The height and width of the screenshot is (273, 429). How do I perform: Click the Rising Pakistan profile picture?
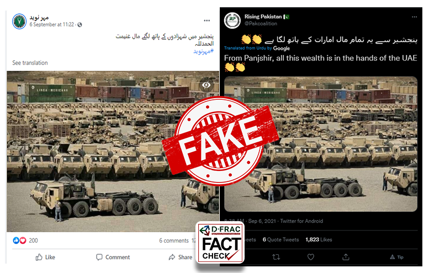tap(232, 20)
